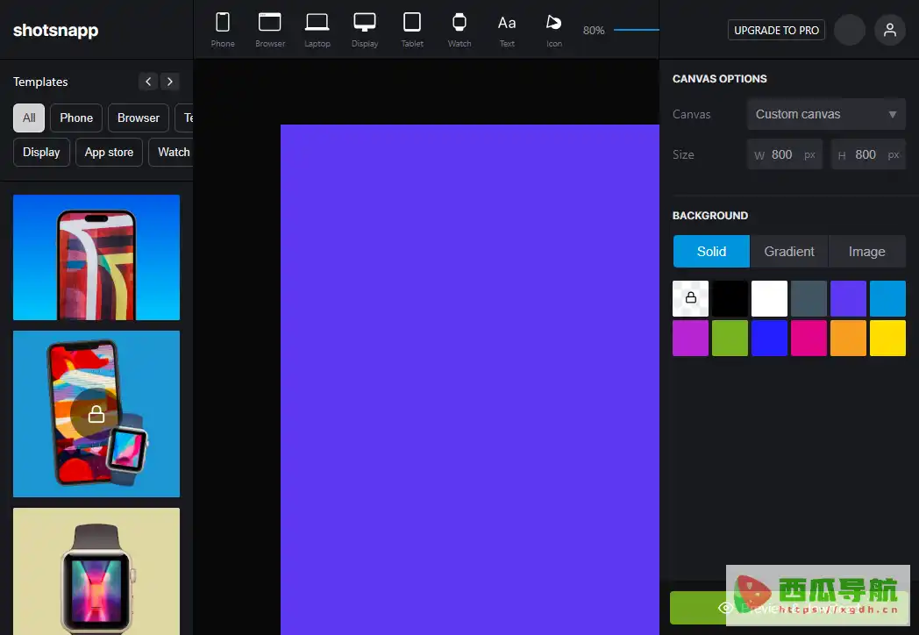The width and height of the screenshot is (919, 635).
Task: Pick the slate gray background color
Action: (x=809, y=298)
